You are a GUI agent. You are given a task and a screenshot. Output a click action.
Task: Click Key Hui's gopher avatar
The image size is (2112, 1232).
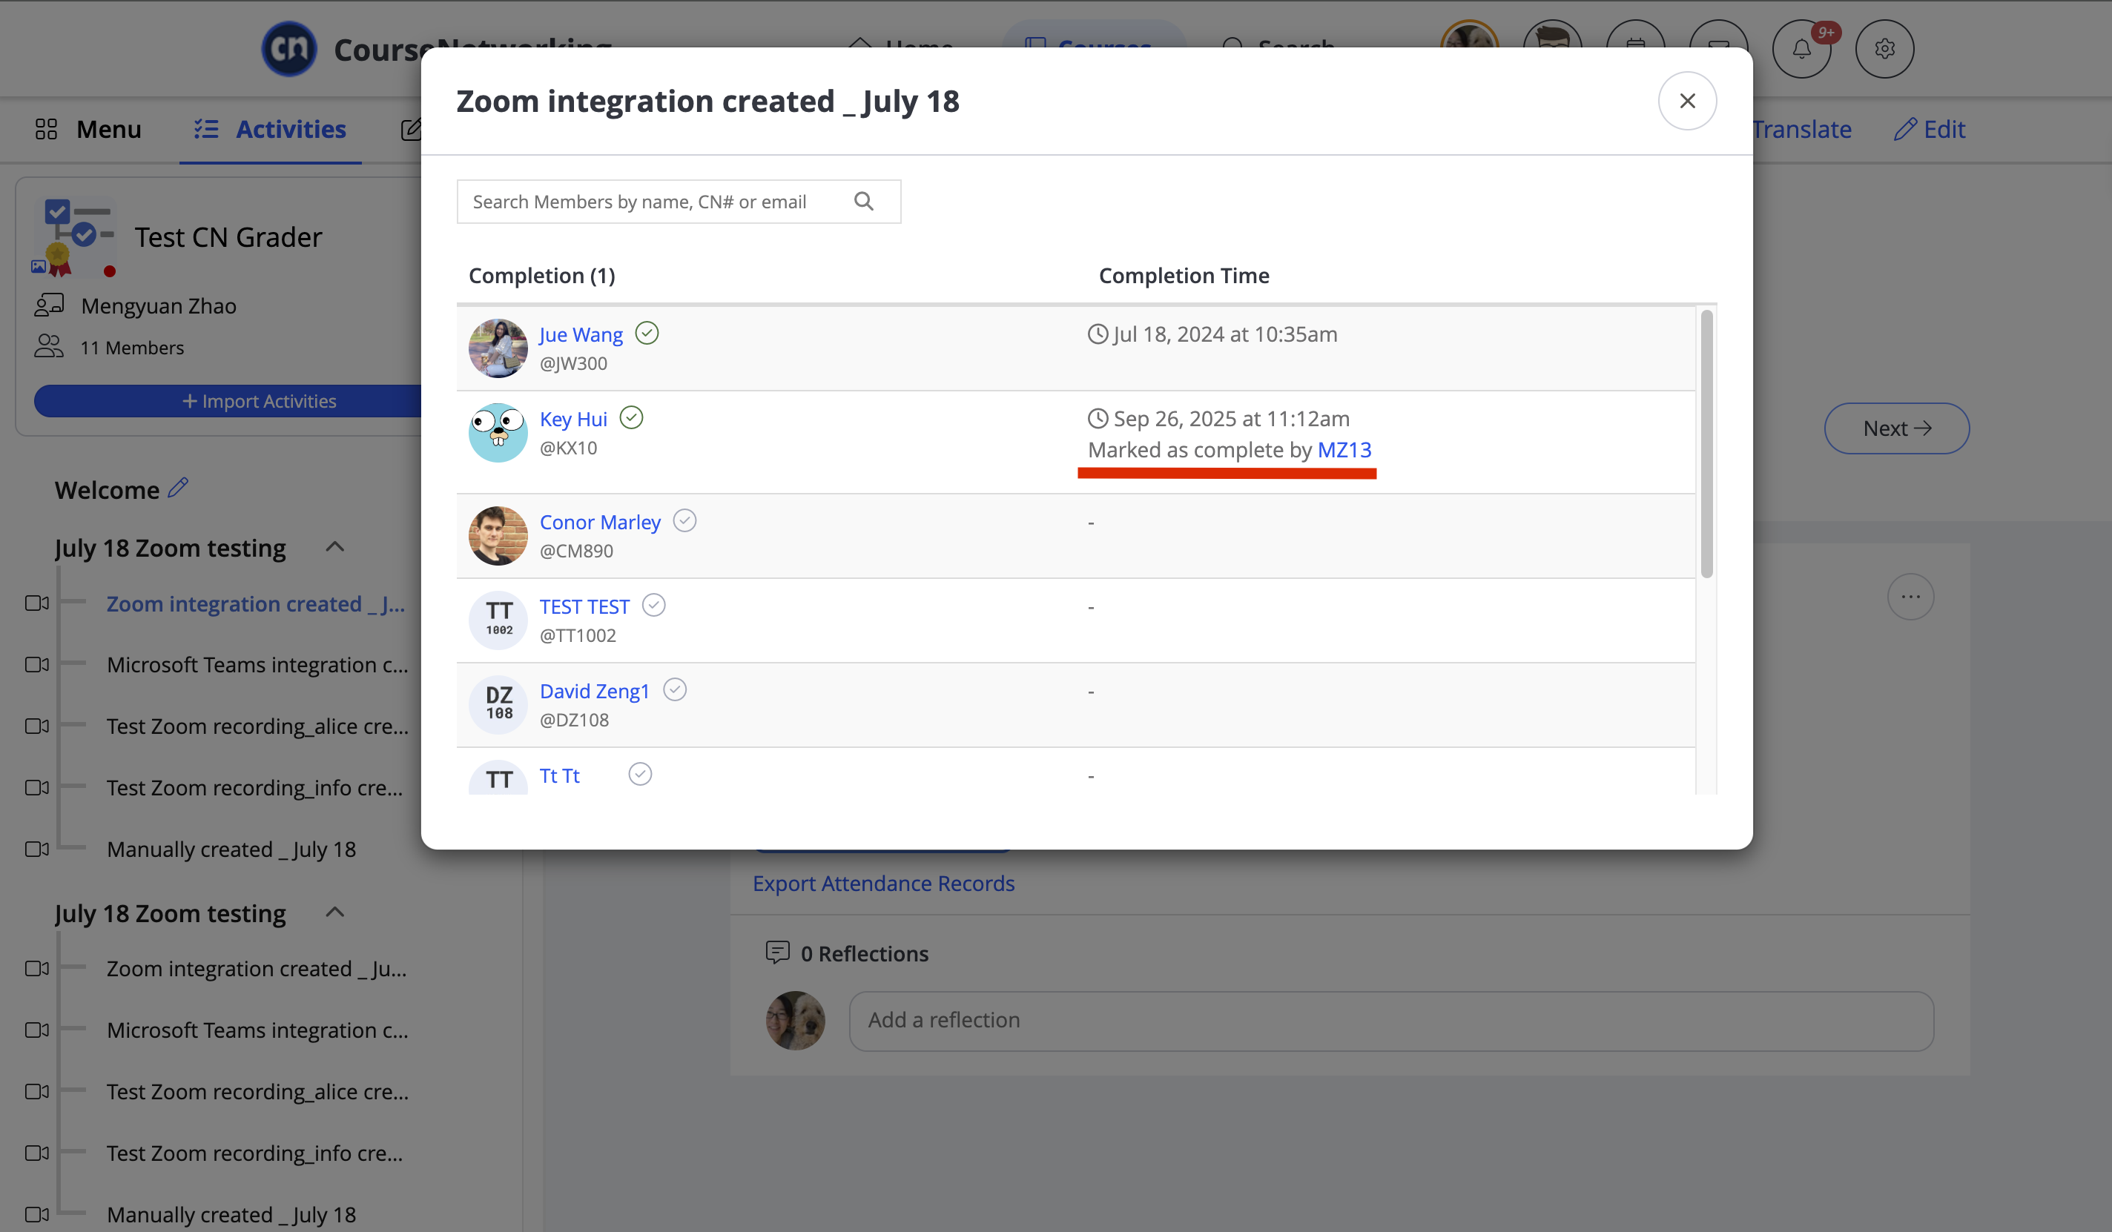tap(498, 433)
